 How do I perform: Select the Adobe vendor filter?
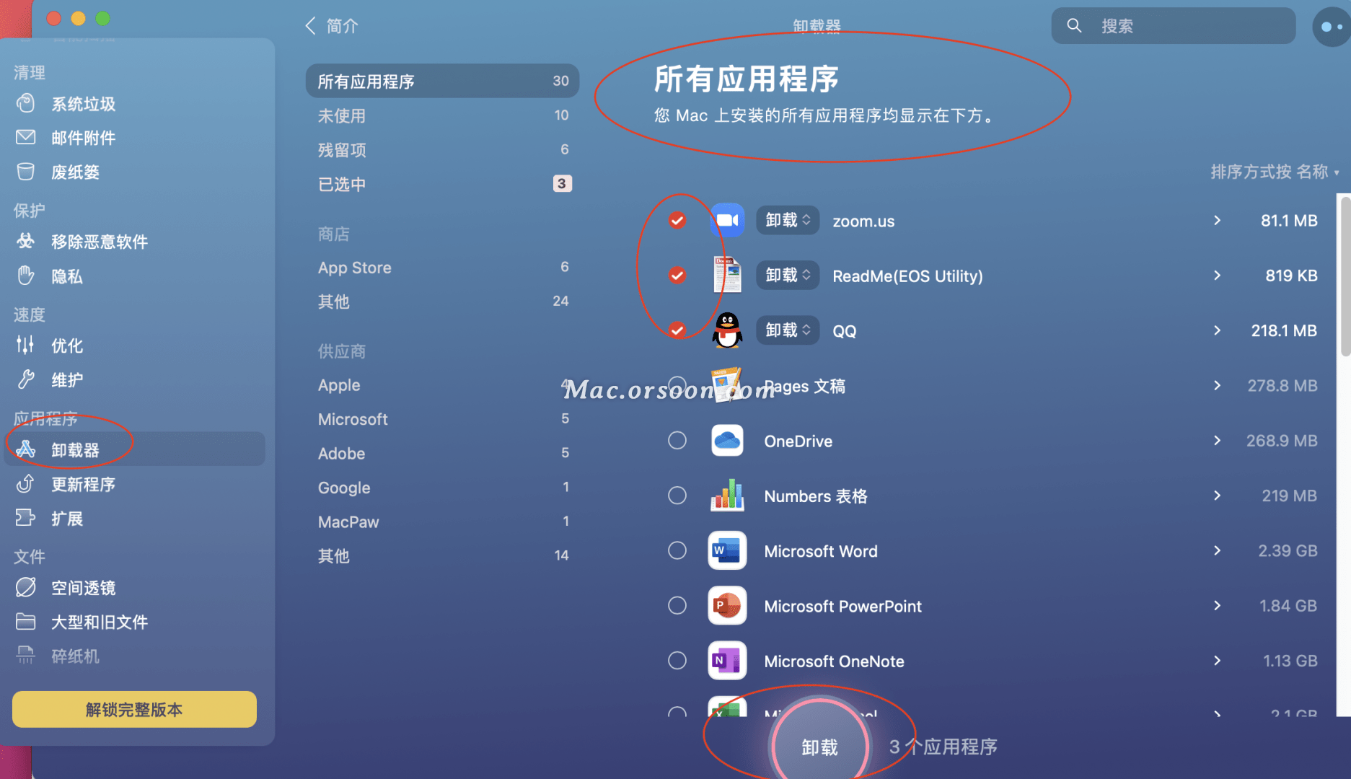(x=442, y=453)
